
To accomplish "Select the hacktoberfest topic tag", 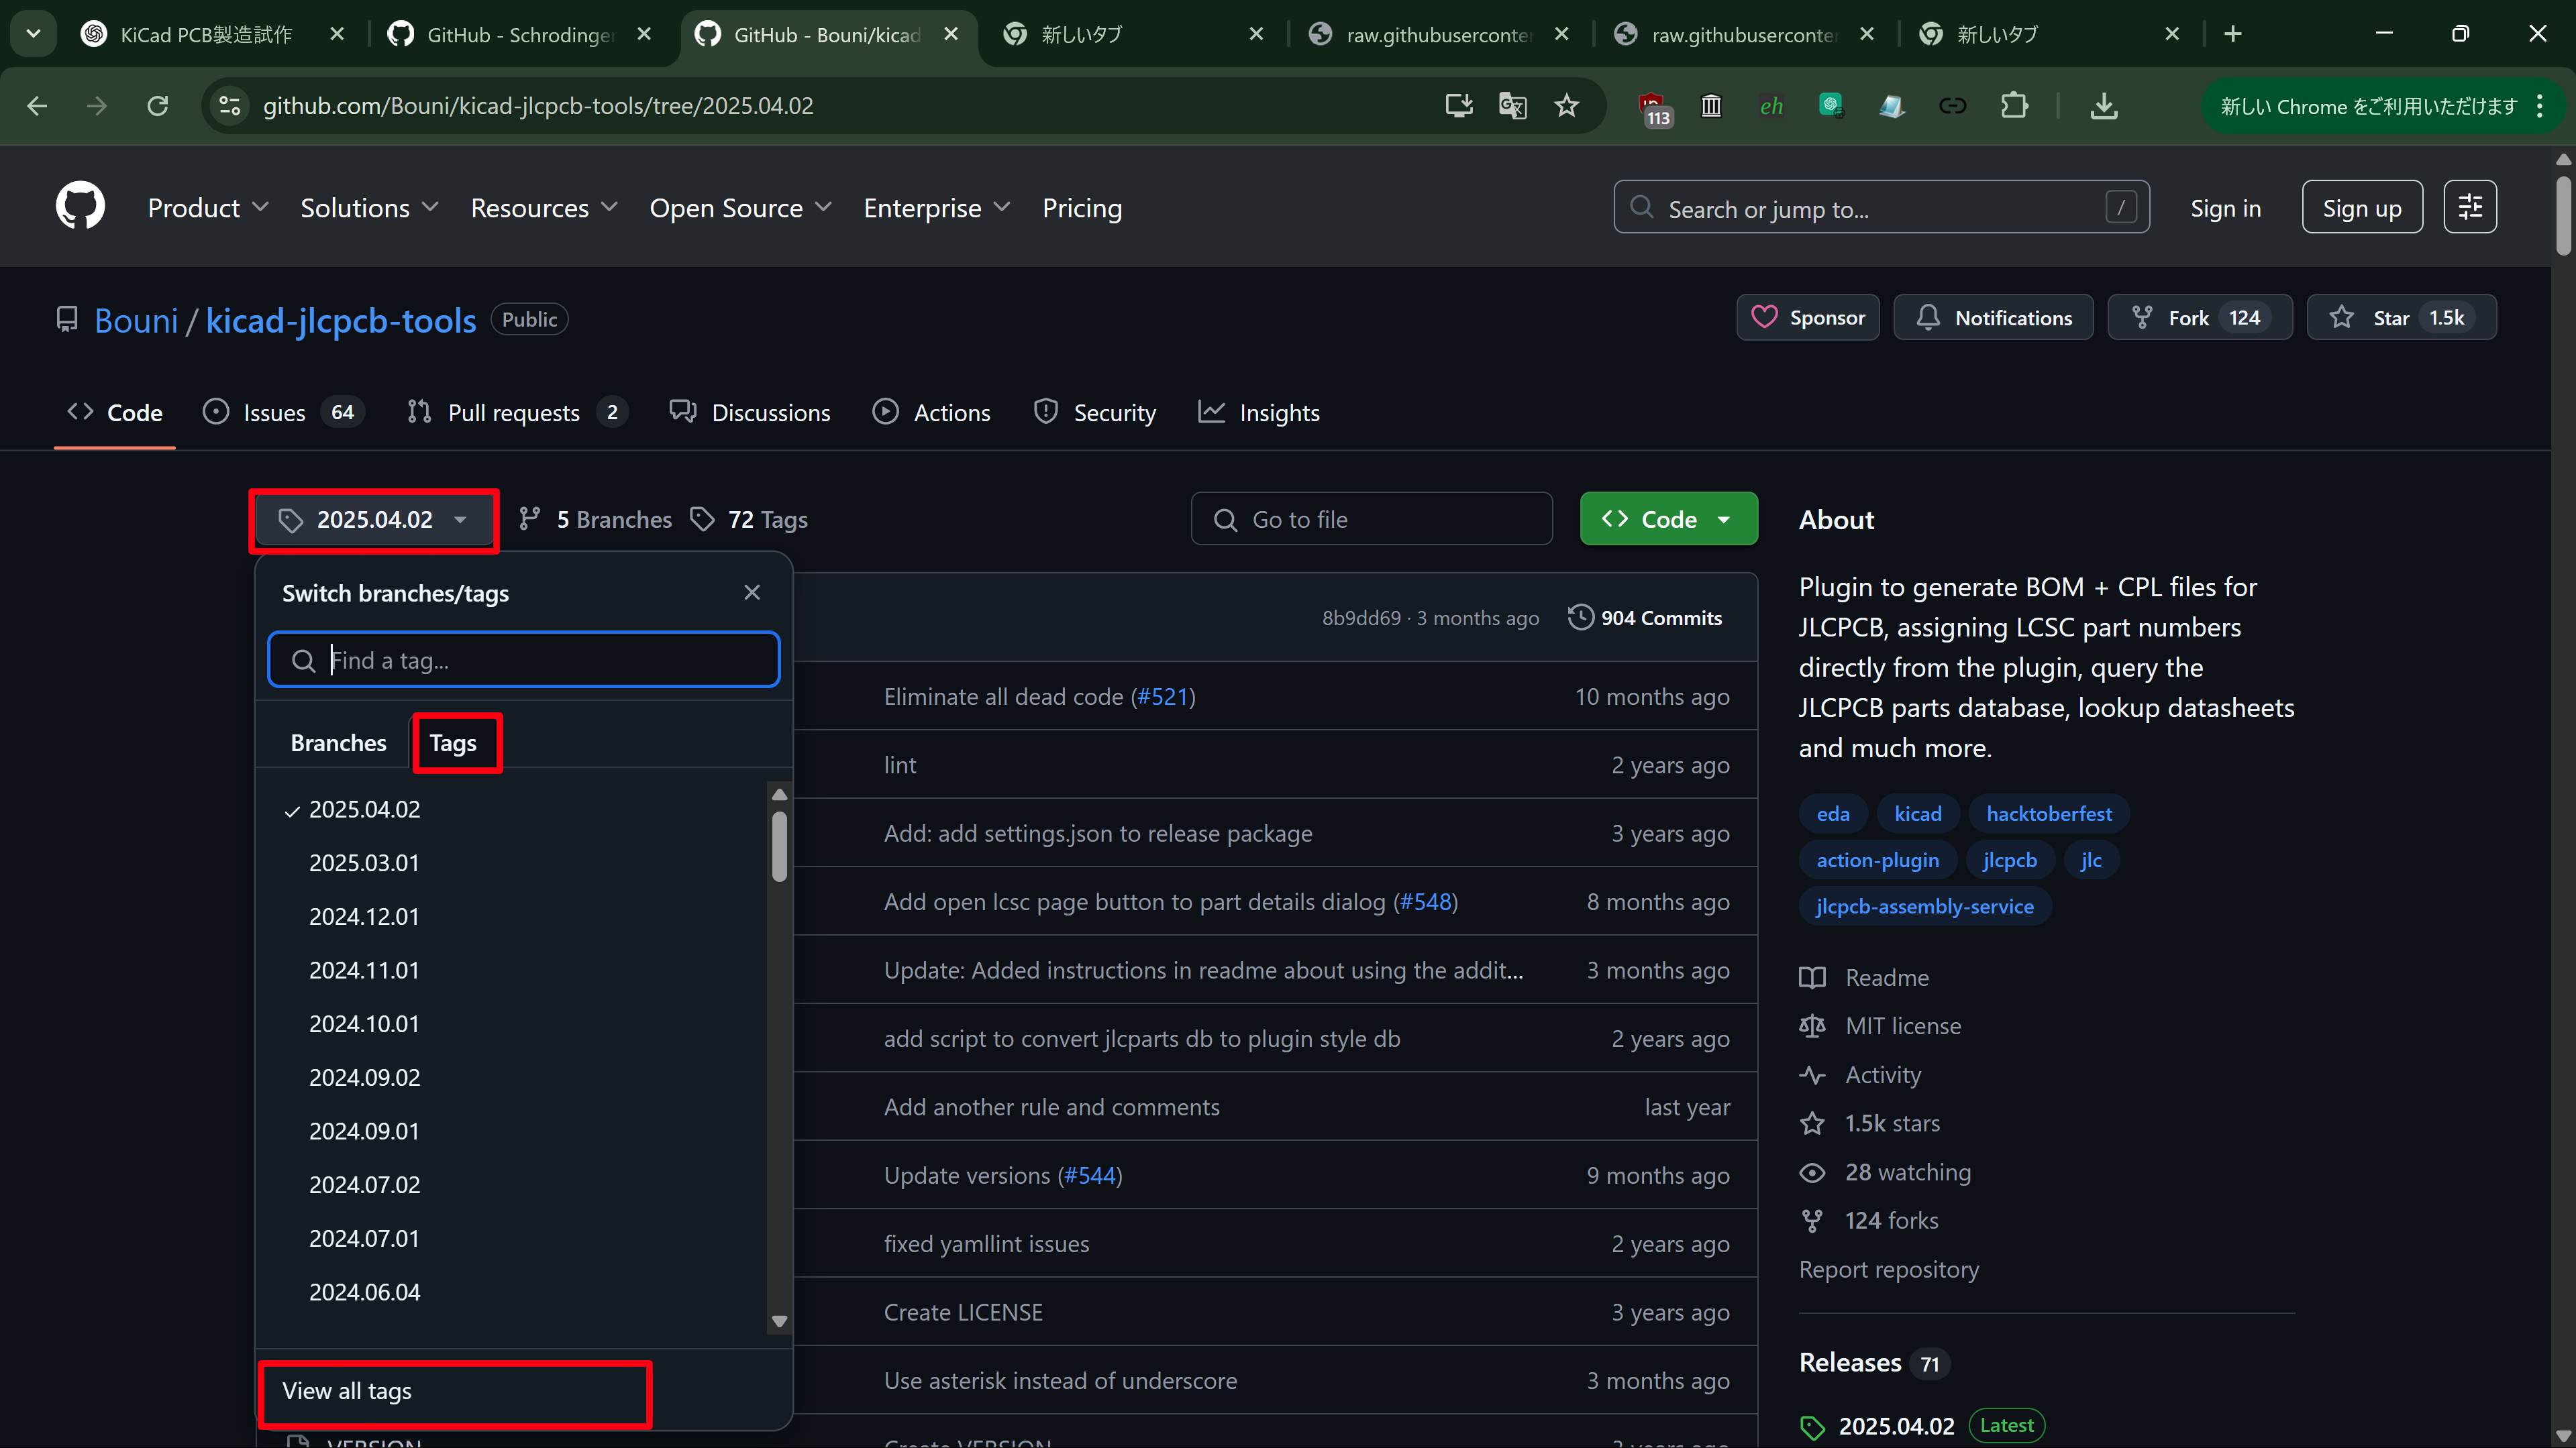I will (2048, 814).
